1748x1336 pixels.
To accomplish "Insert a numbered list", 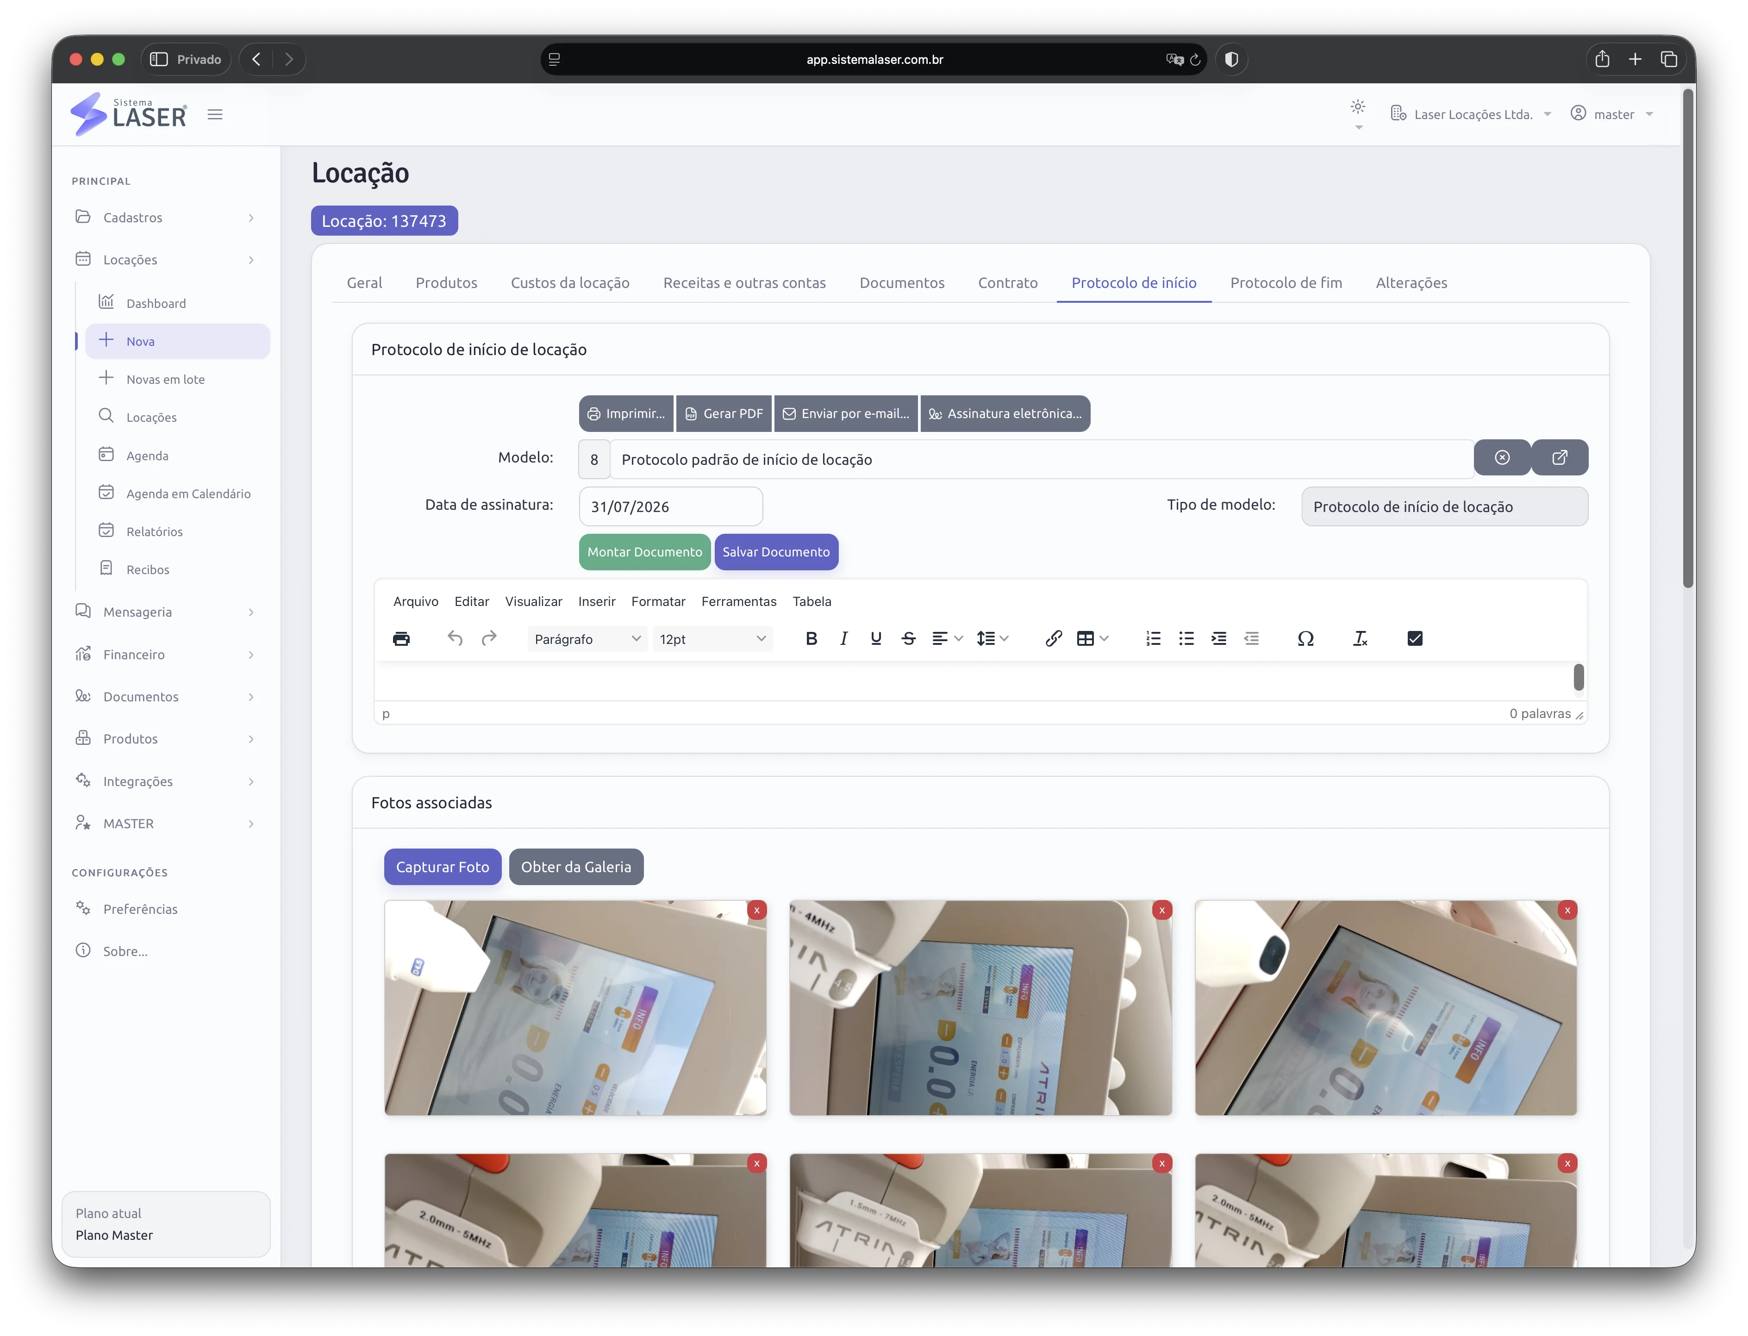I will point(1153,638).
